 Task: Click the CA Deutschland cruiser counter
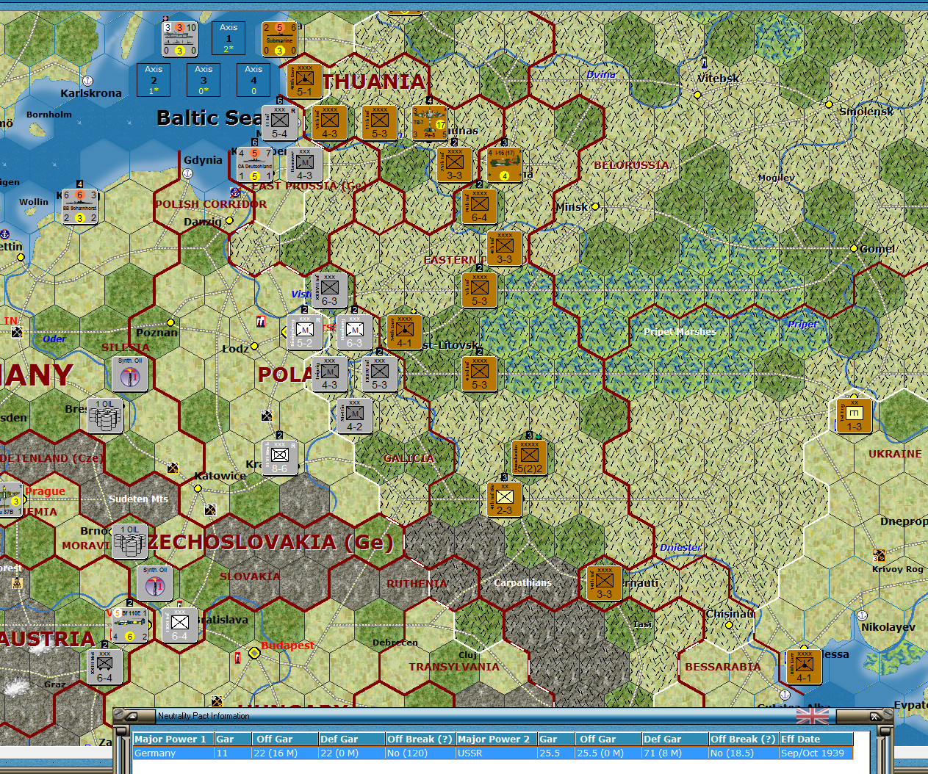[255, 164]
